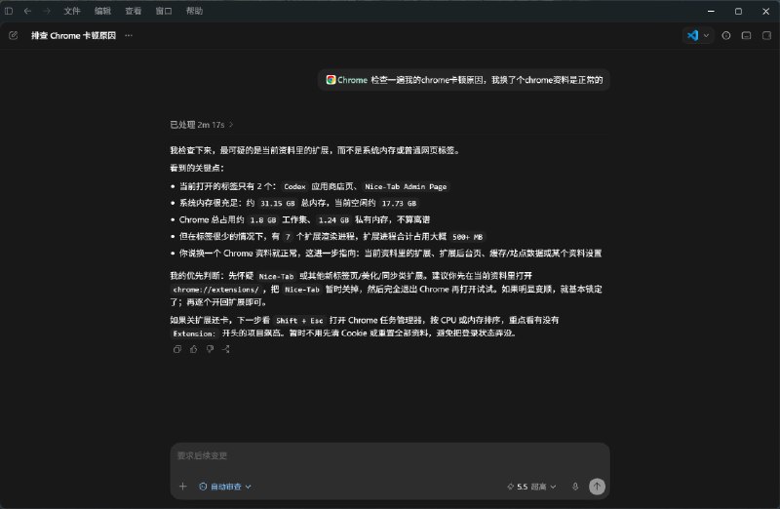Image resolution: width=780 pixels, height=509 pixels.
Task: Click the Extension: code label
Action: click(194, 333)
